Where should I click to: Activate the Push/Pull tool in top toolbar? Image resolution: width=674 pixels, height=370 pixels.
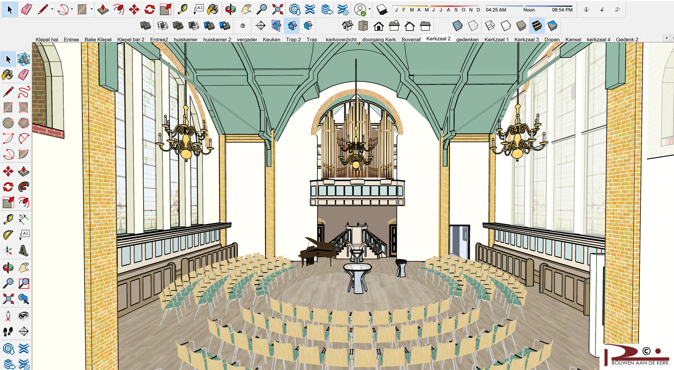pyautogui.click(x=103, y=9)
